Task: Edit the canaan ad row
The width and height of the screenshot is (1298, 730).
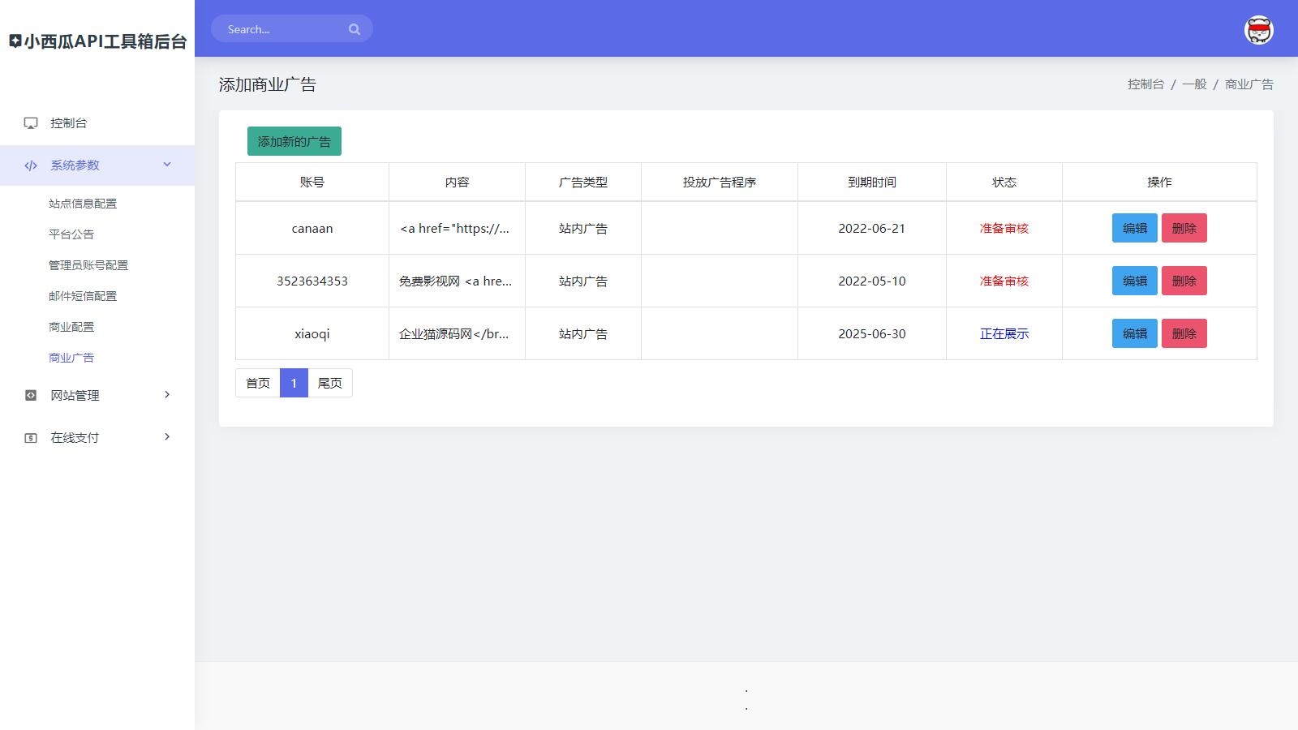Action: coord(1134,228)
